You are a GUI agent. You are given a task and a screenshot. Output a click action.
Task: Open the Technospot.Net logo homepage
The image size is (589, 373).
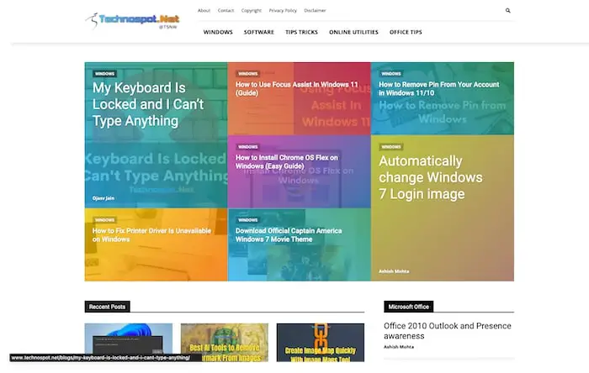pos(132,21)
